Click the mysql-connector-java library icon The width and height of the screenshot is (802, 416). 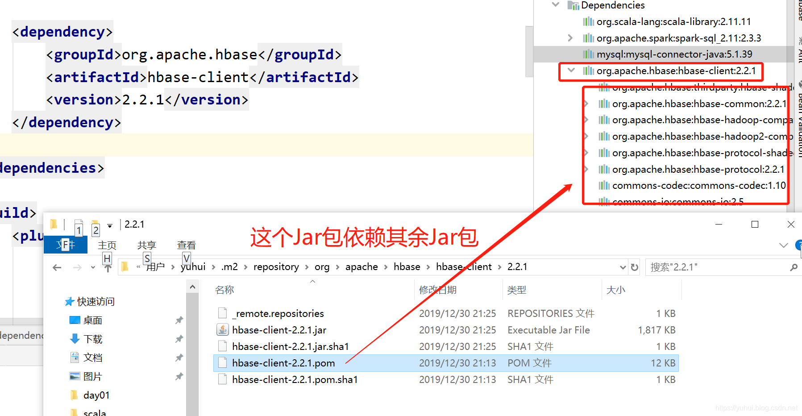[x=589, y=54]
